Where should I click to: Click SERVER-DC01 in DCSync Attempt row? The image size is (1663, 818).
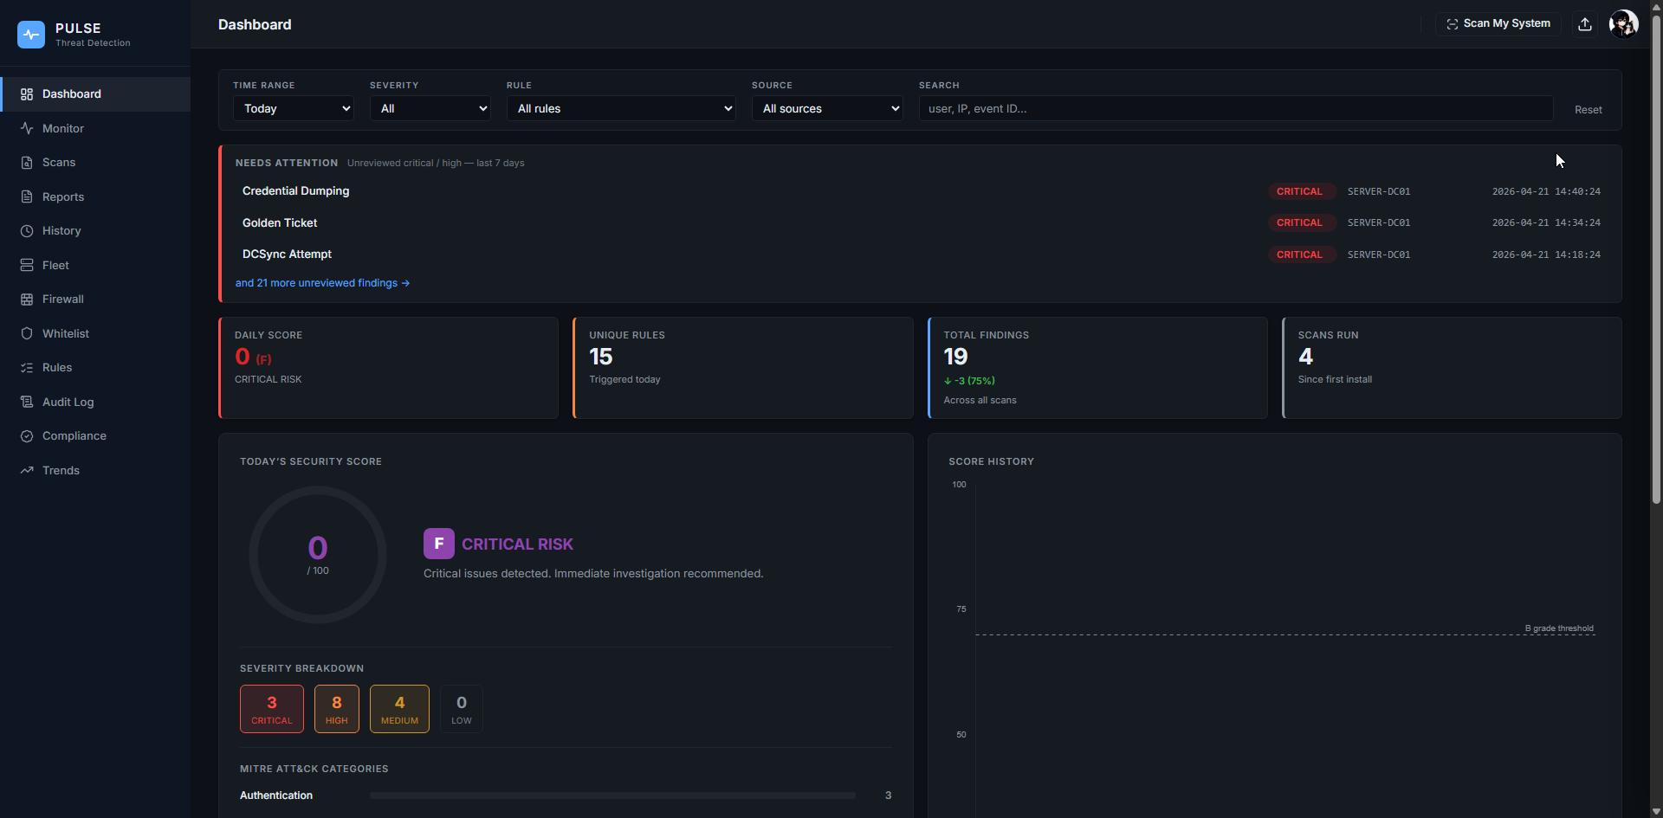(1379, 254)
